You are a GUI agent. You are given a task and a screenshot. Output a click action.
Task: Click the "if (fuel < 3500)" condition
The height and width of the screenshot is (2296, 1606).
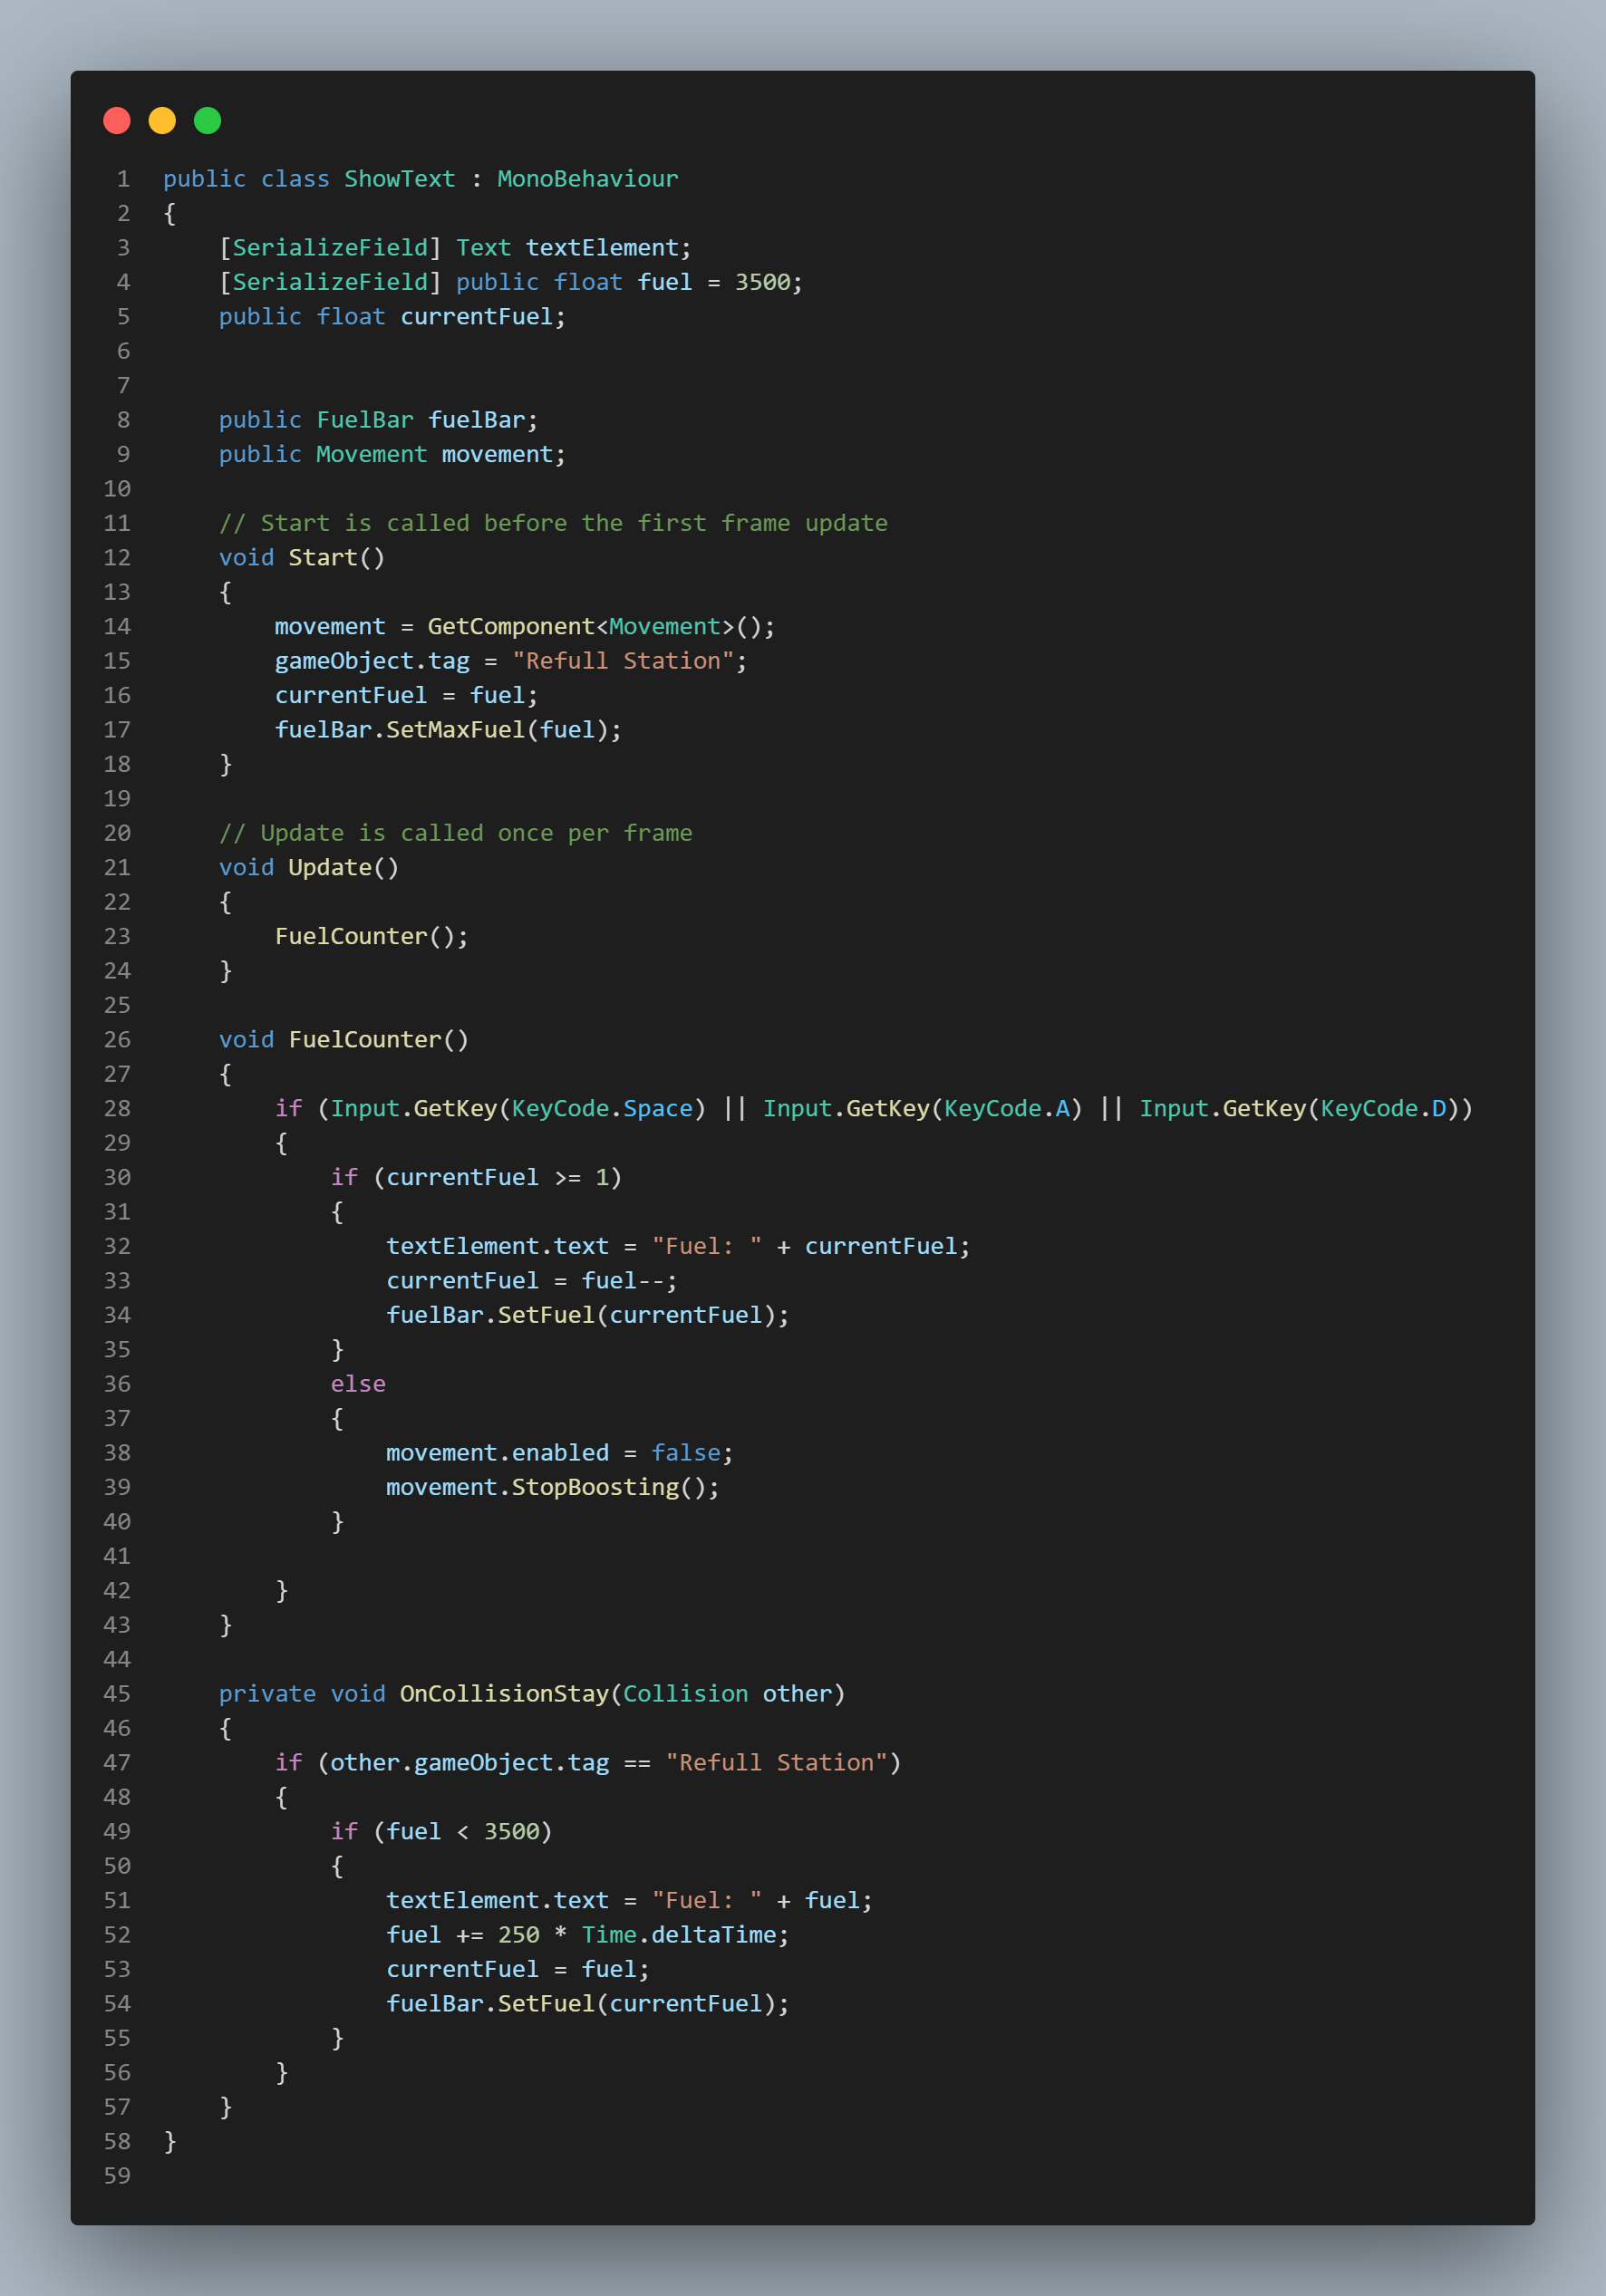coord(441,1832)
